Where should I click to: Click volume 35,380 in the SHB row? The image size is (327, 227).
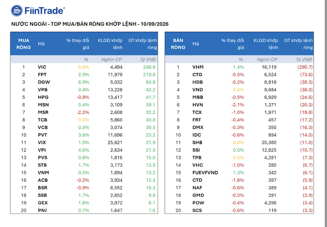coord(269,142)
